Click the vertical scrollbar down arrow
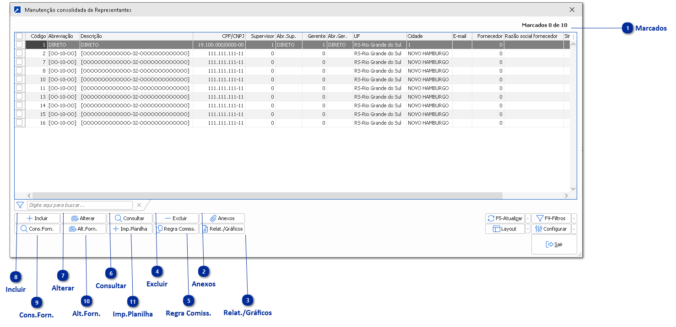 point(573,188)
